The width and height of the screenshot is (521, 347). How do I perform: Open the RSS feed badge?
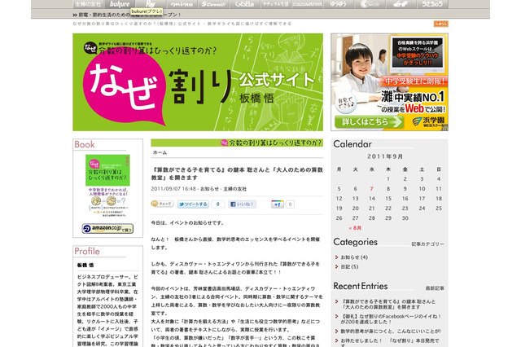tap(440, 24)
